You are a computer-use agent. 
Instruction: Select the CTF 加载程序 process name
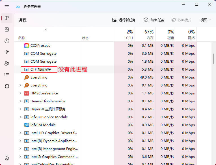click(41, 69)
